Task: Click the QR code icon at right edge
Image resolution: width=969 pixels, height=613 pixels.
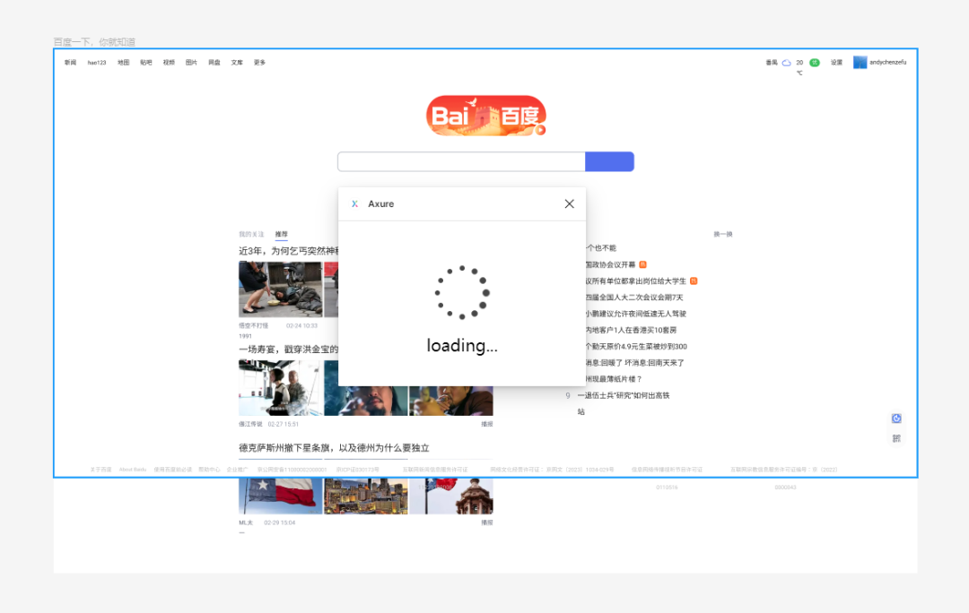Action: (x=896, y=438)
